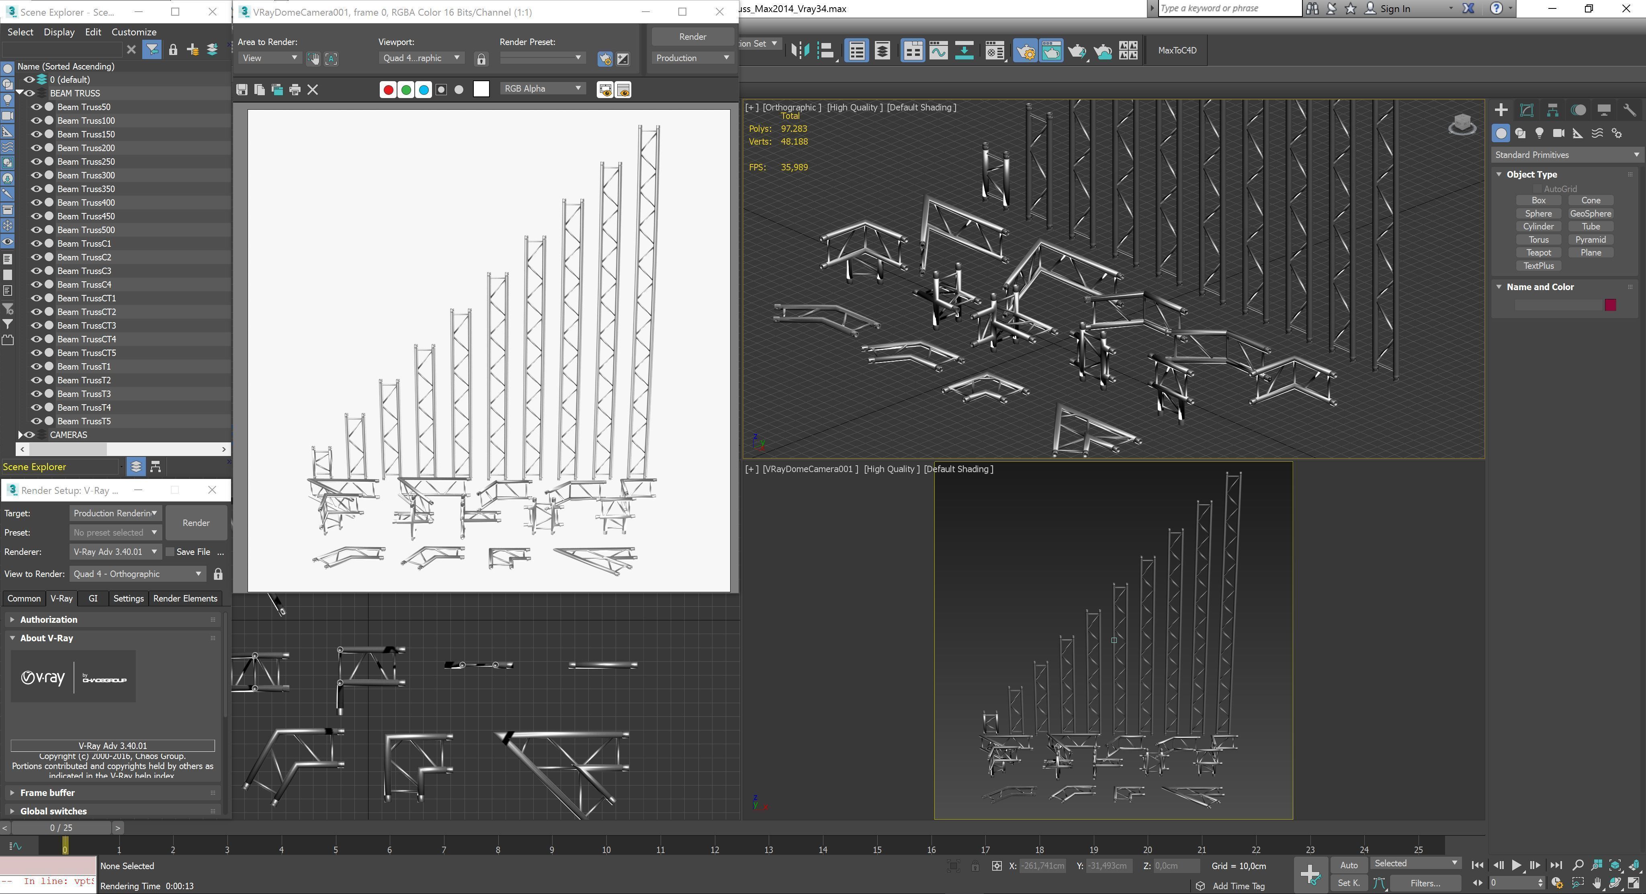Click the Mirror tool icon
The image size is (1646, 894).
[799, 51]
